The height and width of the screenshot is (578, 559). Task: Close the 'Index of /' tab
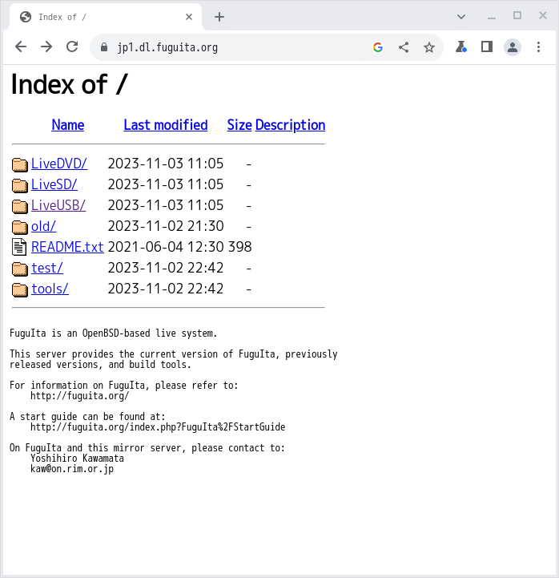[x=189, y=17]
